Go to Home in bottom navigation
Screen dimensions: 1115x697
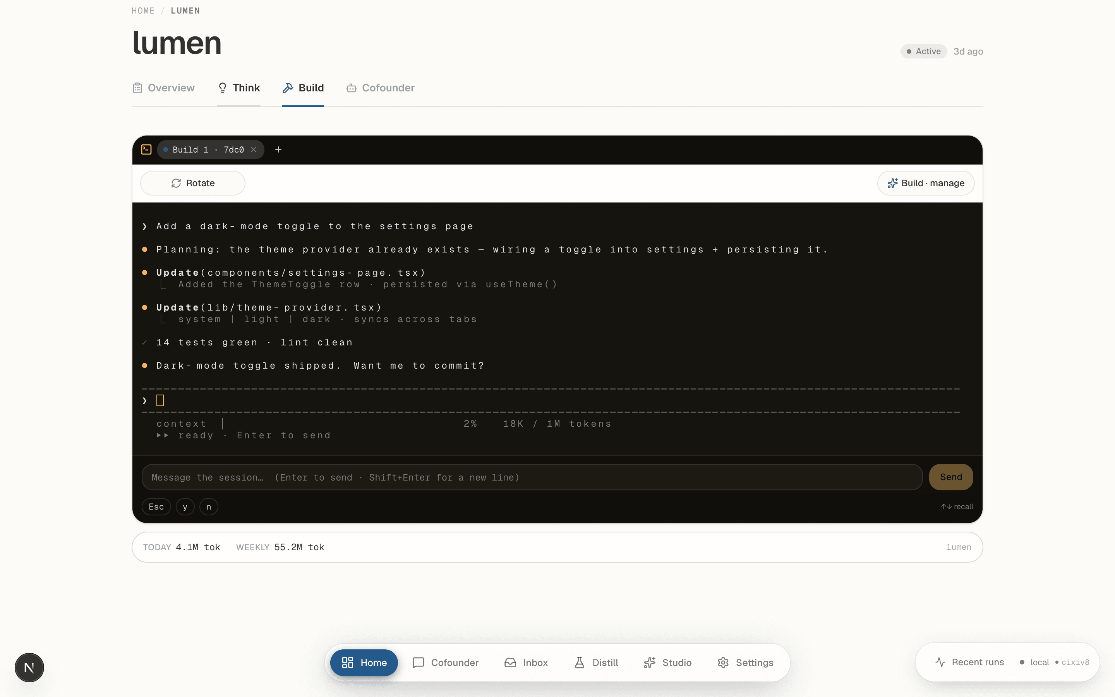[x=364, y=663]
